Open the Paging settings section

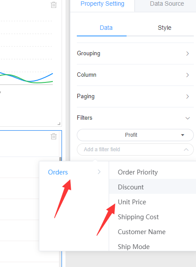point(135,96)
